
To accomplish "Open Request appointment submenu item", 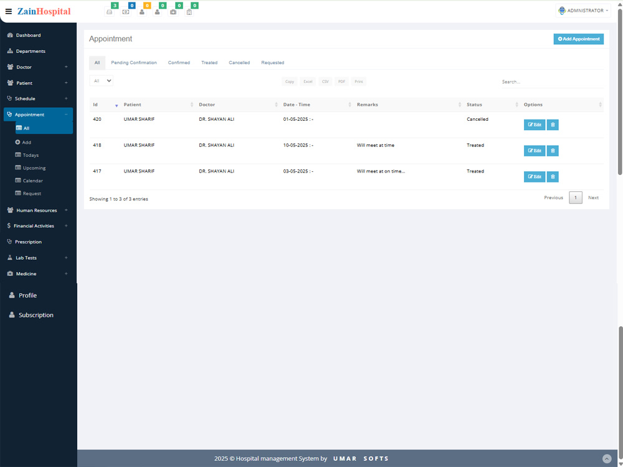I will click(28, 194).
